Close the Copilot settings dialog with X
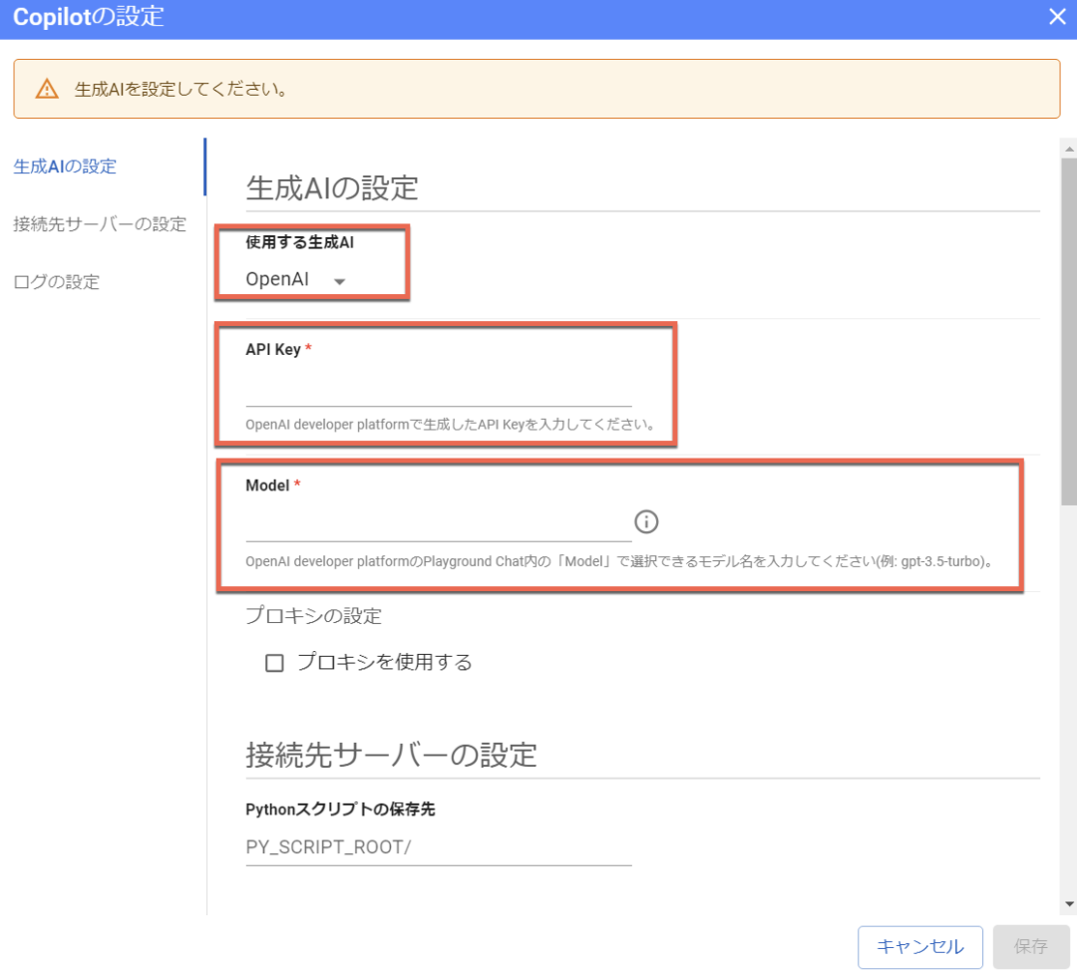This screenshot has width=1077, height=976. pos(1057,16)
